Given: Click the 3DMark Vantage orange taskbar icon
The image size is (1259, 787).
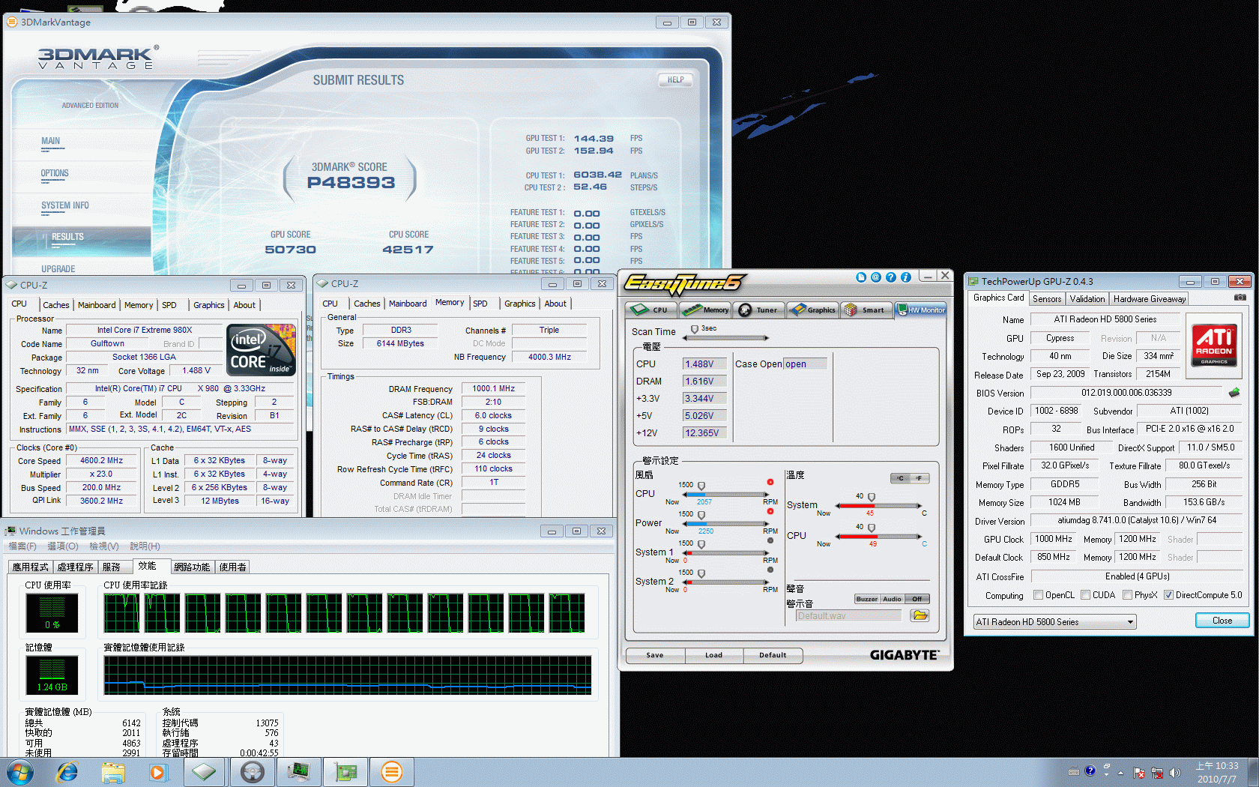Looking at the screenshot, I should point(391,772).
